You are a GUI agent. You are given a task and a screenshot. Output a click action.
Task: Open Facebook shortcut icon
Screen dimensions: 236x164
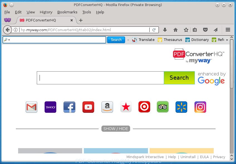click(69, 107)
